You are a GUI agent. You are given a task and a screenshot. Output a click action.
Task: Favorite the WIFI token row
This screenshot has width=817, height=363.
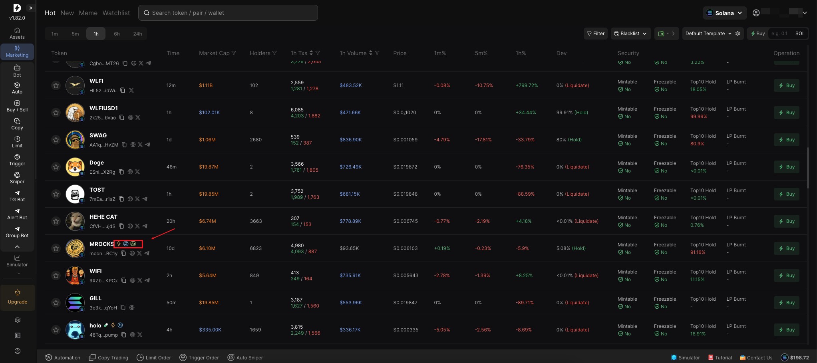point(56,276)
